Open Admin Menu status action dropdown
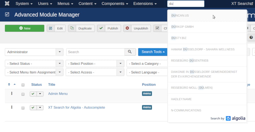The image size is (255, 132). coord(40,94)
